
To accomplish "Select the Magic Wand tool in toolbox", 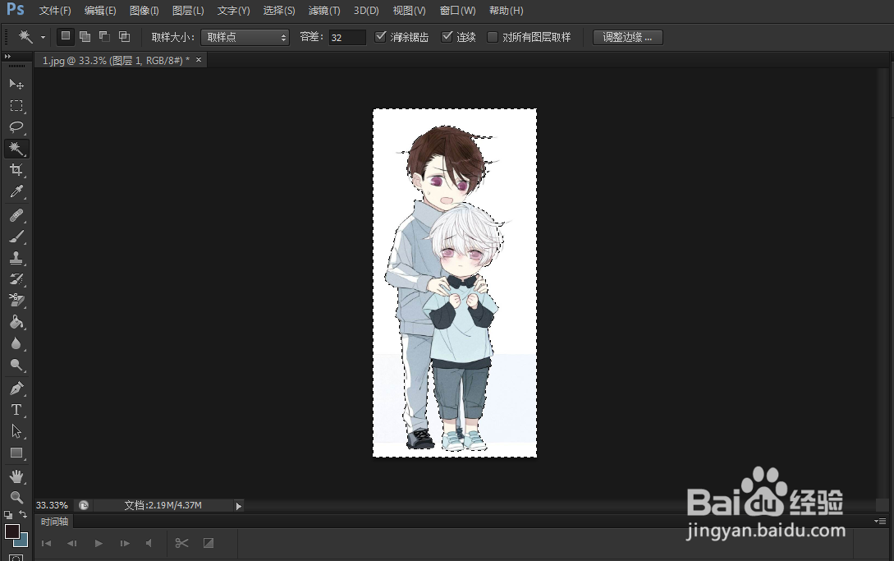I will tap(16, 149).
